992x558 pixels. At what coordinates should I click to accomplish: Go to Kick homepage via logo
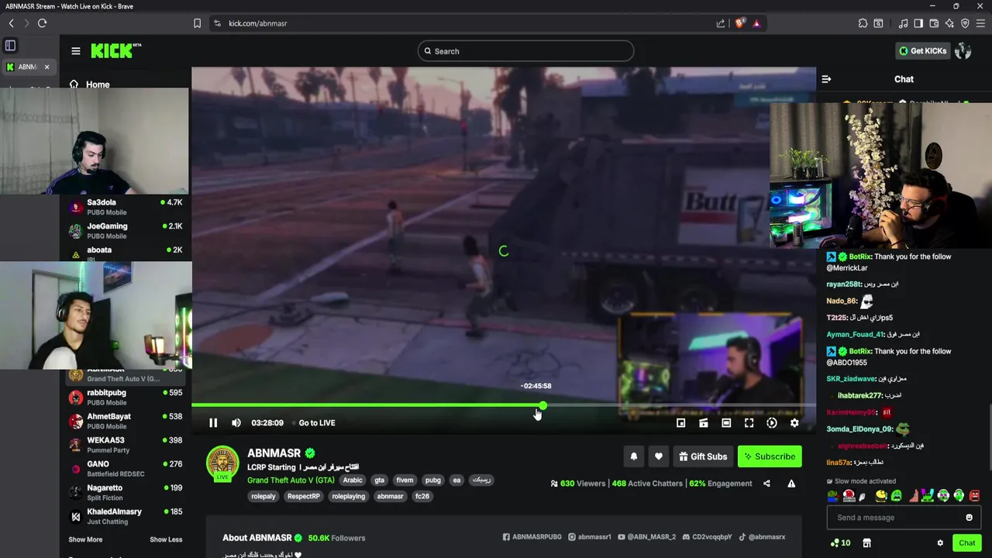tap(115, 50)
